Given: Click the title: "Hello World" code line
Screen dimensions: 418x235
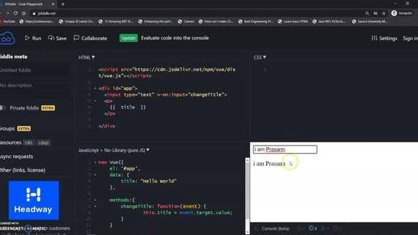Looking at the screenshot, I should pos(149,181).
